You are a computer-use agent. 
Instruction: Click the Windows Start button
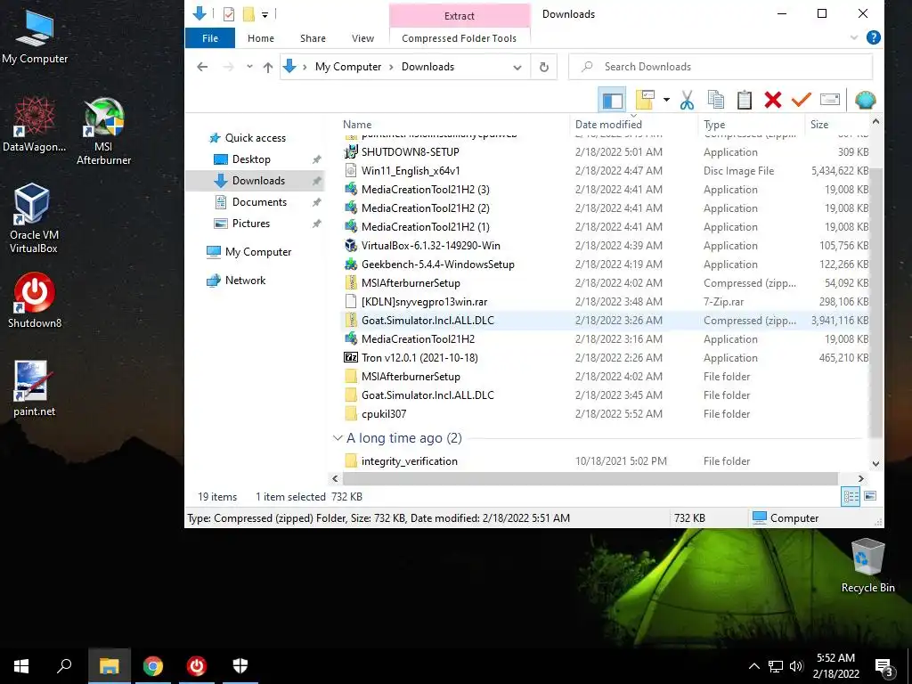click(21, 666)
